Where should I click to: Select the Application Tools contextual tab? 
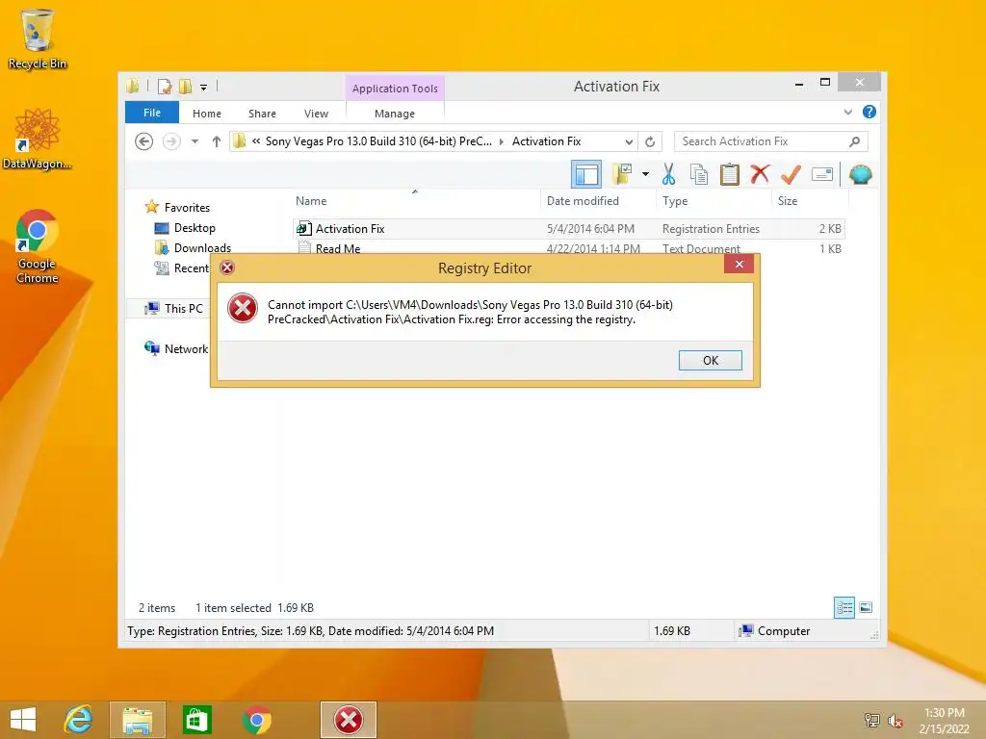pos(395,89)
